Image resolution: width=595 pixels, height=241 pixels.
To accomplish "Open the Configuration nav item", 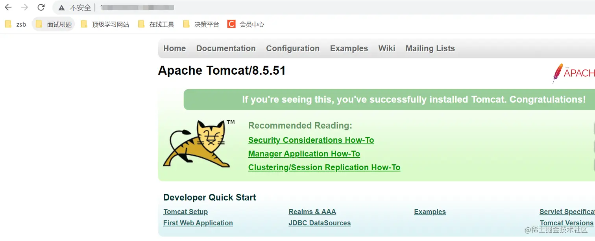I will 293,48.
